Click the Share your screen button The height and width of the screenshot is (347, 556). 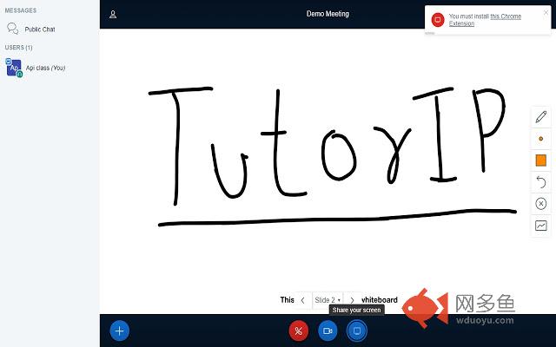tap(357, 331)
